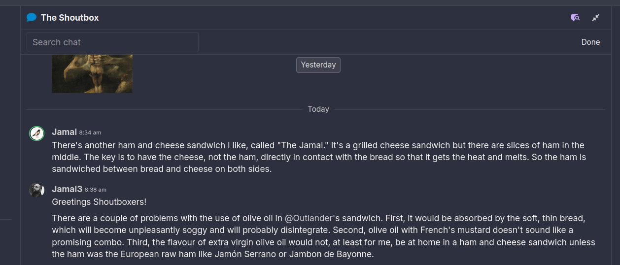This screenshot has width=620, height=265.
Task: Click the 8:34 am timestamp
Action: click(x=90, y=132)
